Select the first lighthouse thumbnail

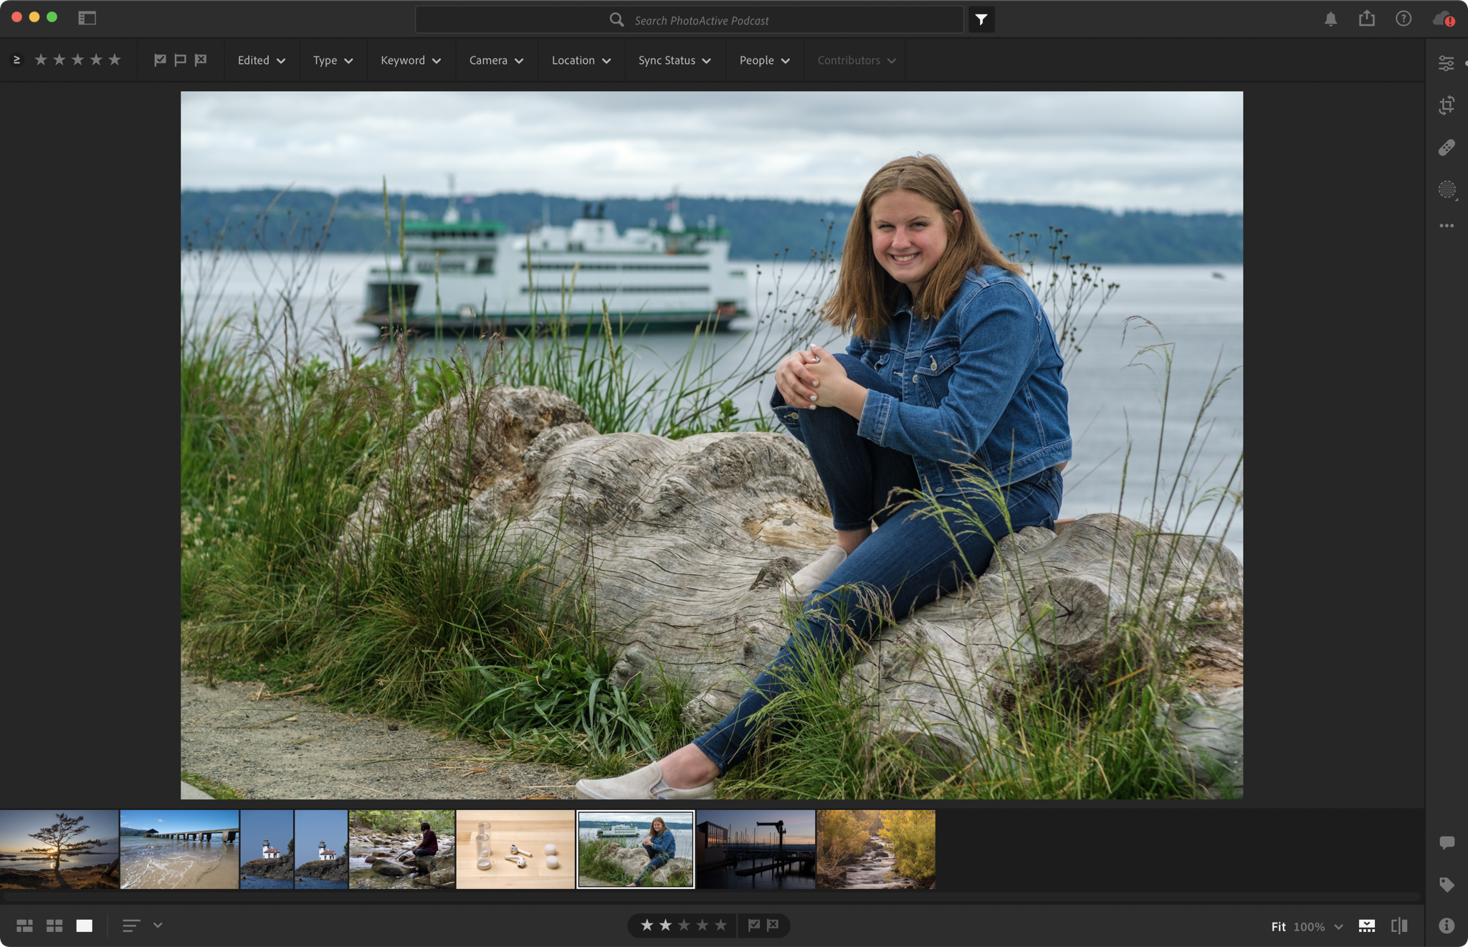pyautogui.click(x=267, y=850)
